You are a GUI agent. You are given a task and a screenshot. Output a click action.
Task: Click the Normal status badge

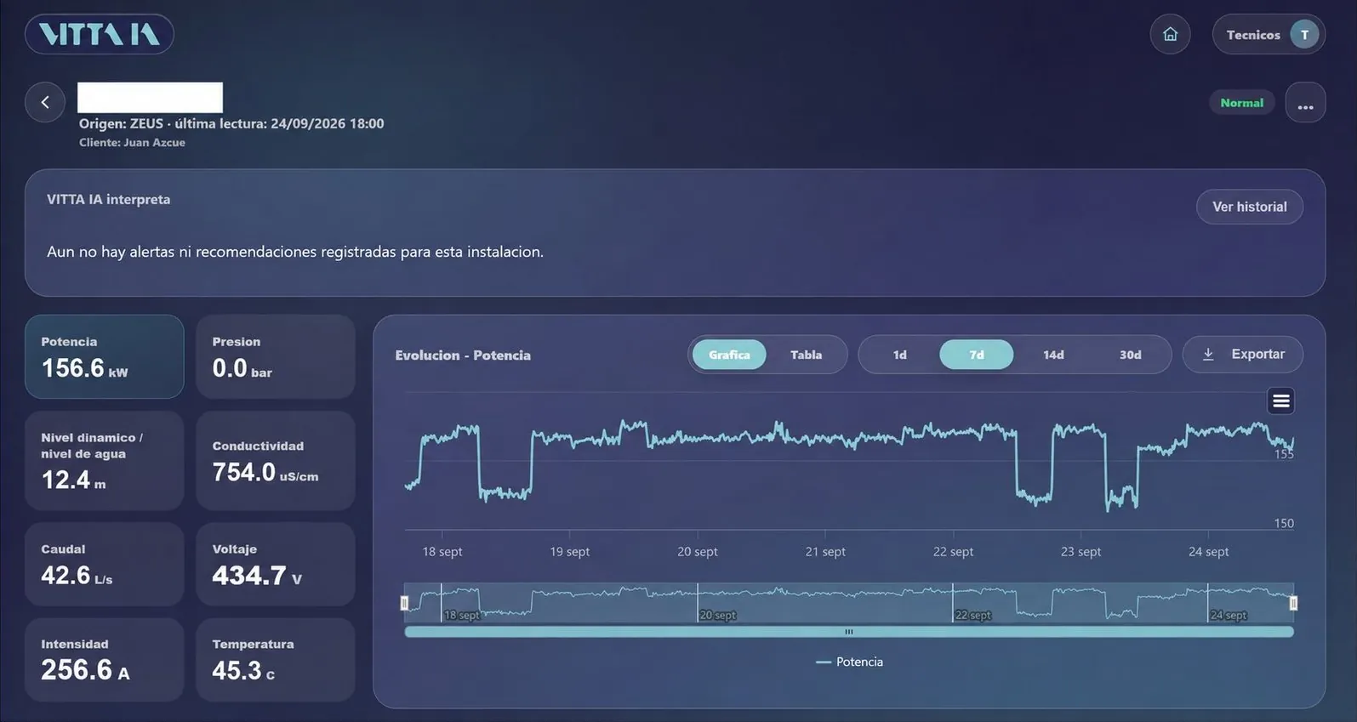pos(1241,103)
